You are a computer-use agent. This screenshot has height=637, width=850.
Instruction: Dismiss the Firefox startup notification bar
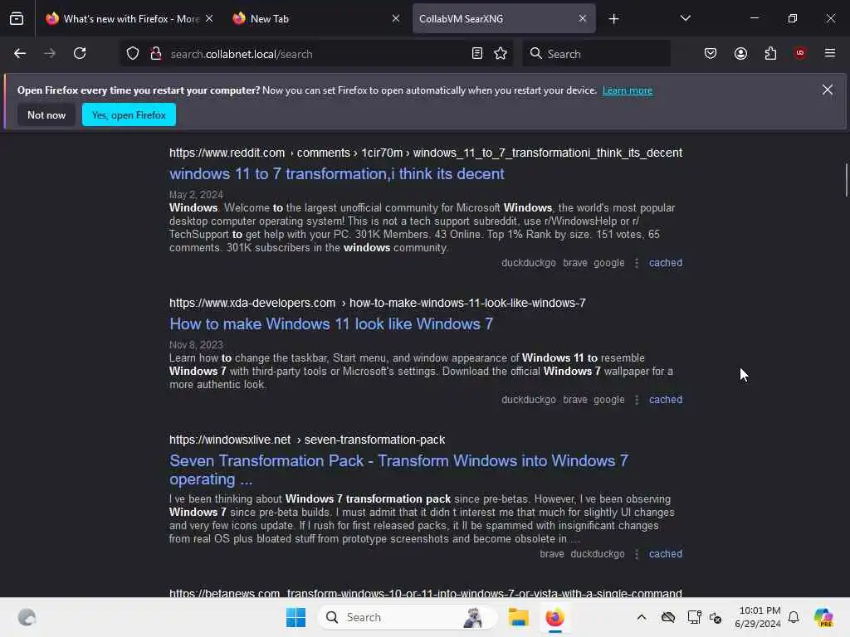[x=828, y=90]
